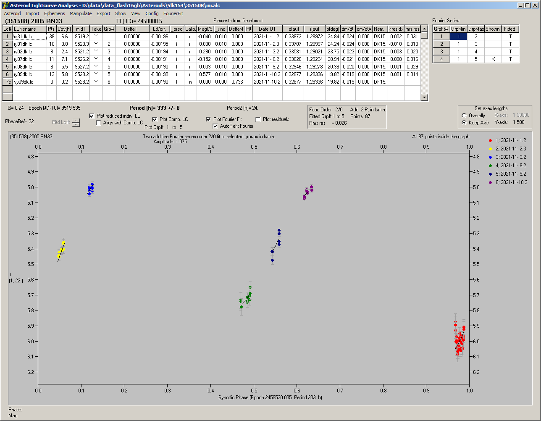The width and height of the screenshot is (541, 421).
Task: Open the Manipulate menu
Action: pos(81,13)
